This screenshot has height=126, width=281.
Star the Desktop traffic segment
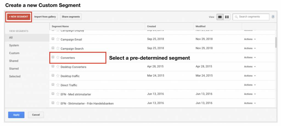(x=58, y=76)
